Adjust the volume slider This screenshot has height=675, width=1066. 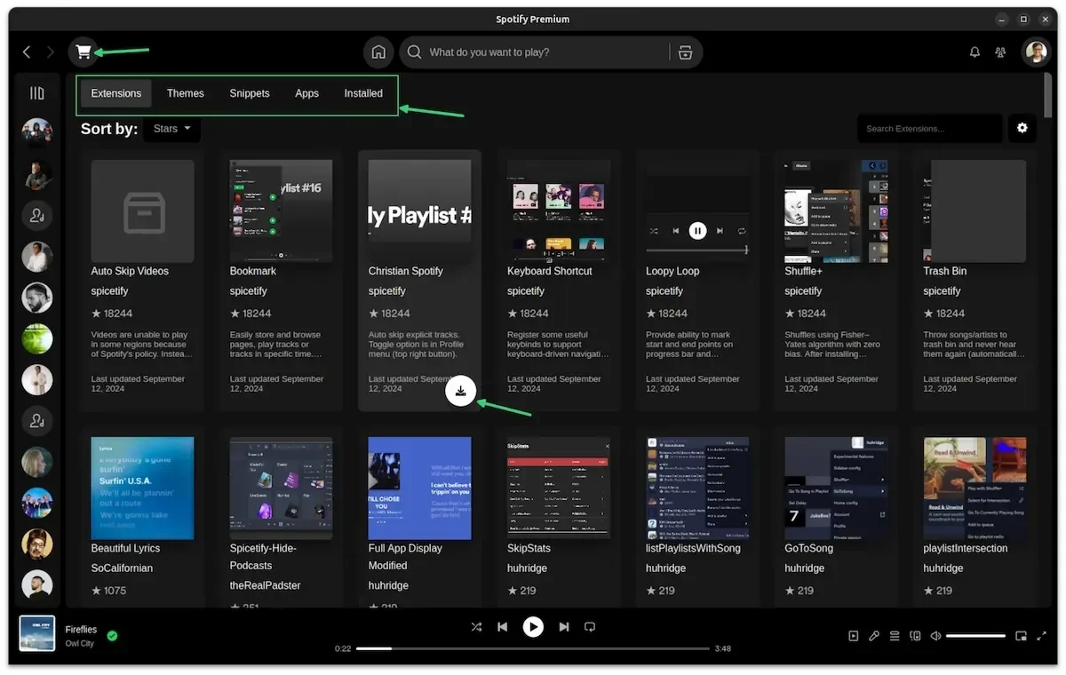(x=975, y=636)
